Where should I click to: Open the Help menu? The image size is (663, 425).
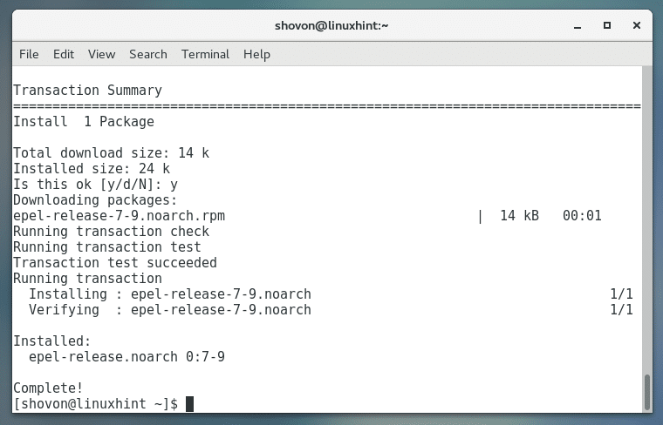(x=256, y=54)
